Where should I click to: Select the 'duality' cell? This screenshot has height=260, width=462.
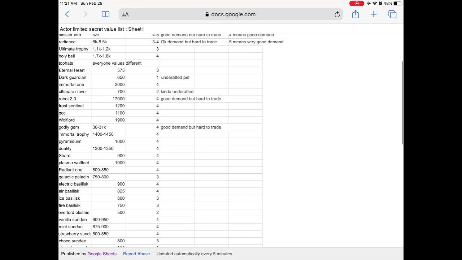pos(75,148)
